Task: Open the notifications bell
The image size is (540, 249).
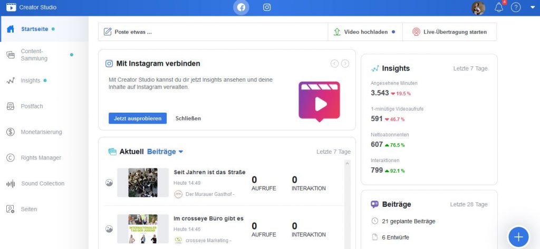Action: tap(499, 7)
